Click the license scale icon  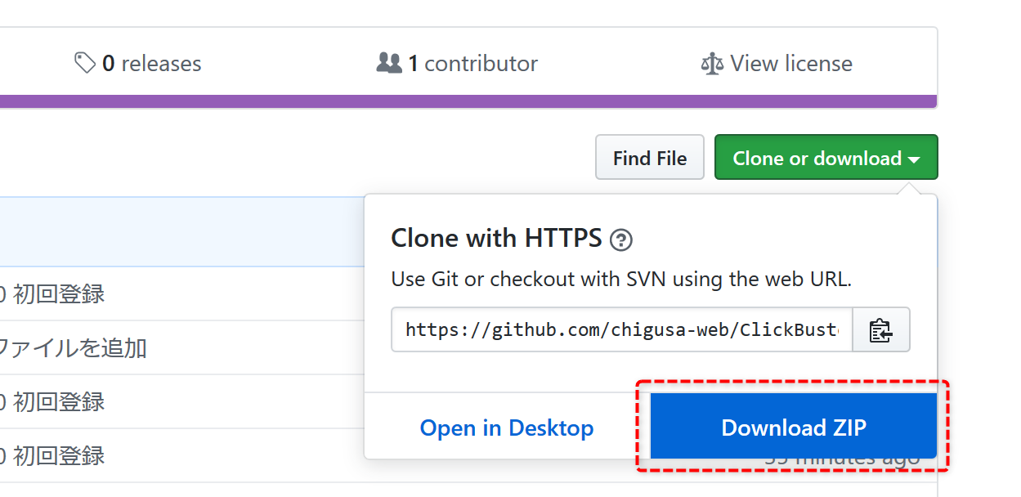[712, 64]
